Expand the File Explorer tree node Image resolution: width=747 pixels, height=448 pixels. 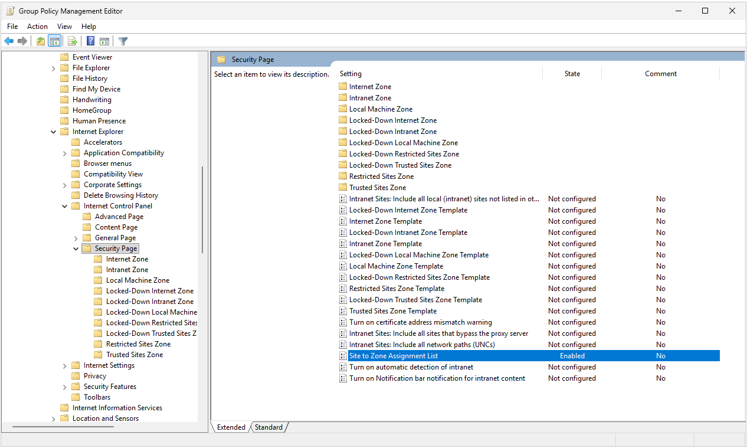click(x=54, y=68)
